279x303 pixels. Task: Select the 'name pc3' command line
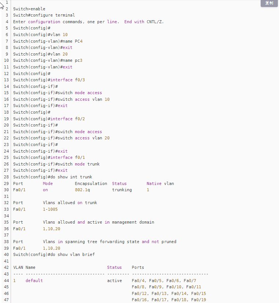48,60
